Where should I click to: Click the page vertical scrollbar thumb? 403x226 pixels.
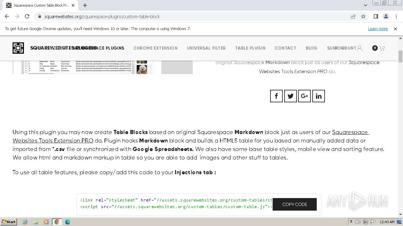[x=400, y=56]
